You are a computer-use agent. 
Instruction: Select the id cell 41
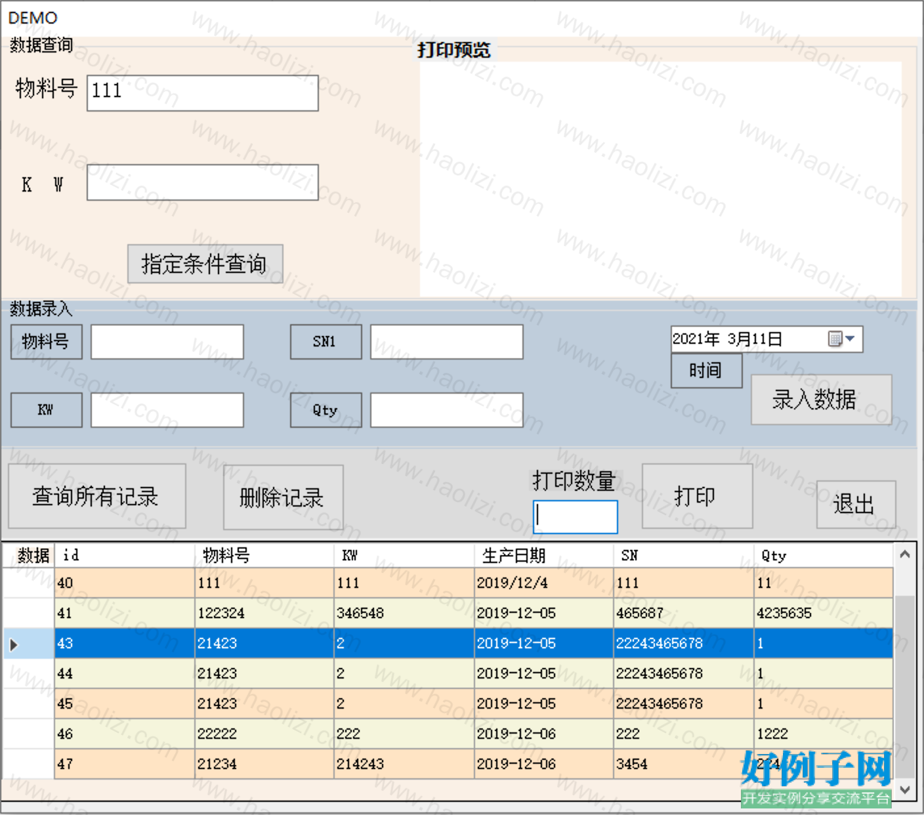coord(125,613)
